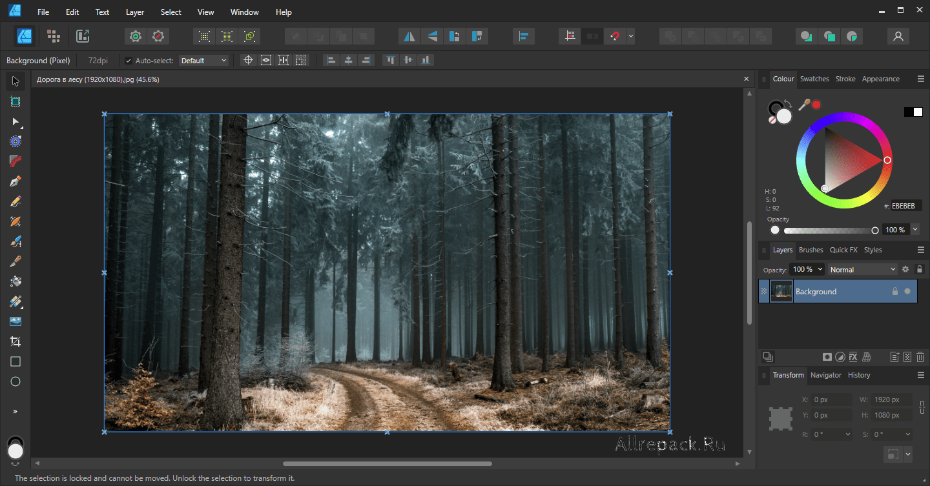Select the Ellipse tool
The image size is (930, 486).
point(15,381)
